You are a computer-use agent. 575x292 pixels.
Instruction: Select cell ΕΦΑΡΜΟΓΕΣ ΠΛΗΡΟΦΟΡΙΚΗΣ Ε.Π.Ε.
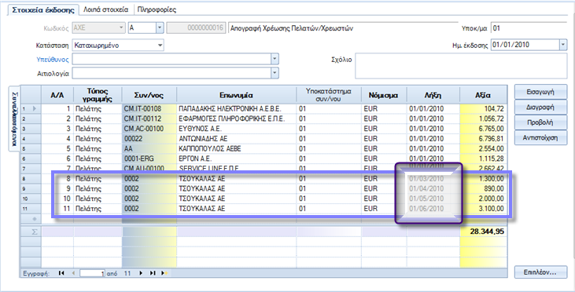click(x=236, y=119)
